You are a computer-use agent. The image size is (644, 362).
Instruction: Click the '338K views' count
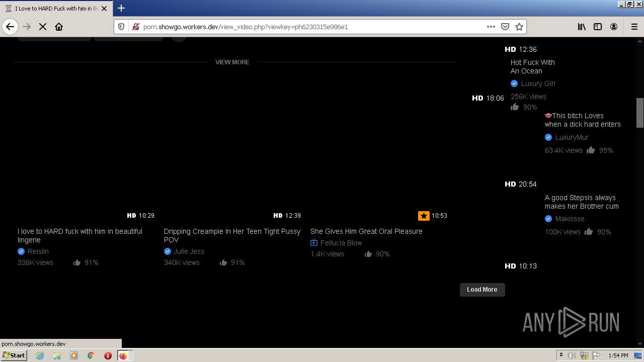pyautogui.click(x=35, y=262)
